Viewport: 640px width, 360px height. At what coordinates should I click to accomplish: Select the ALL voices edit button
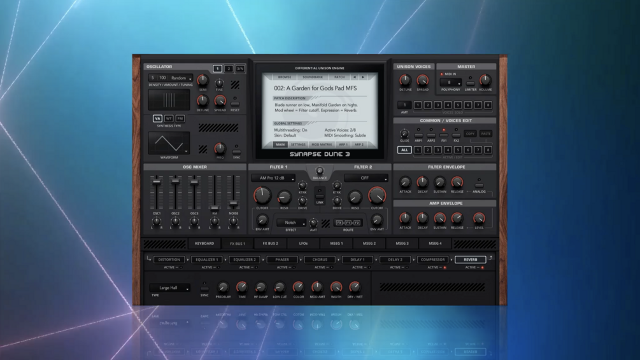404,150
